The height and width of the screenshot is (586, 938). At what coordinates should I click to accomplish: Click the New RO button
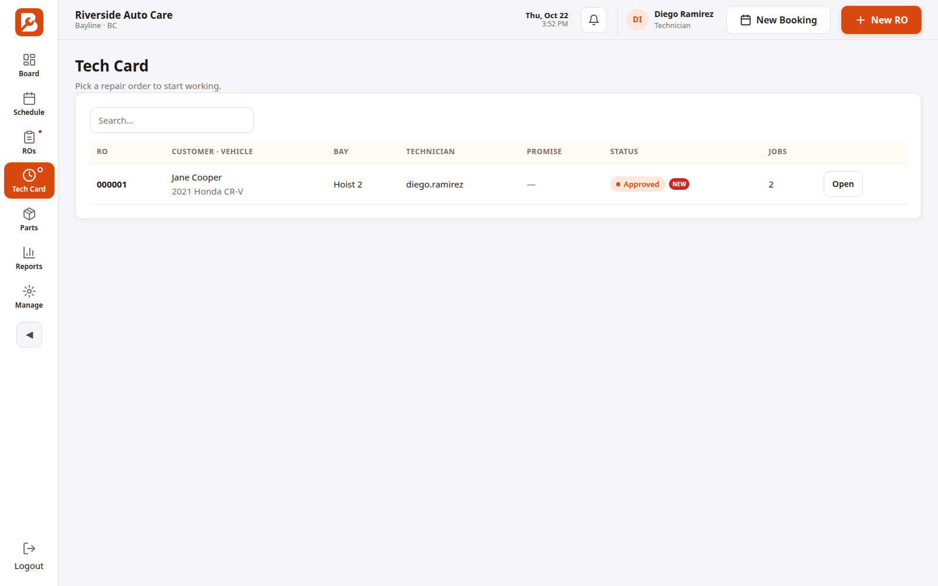pos(881,20)
